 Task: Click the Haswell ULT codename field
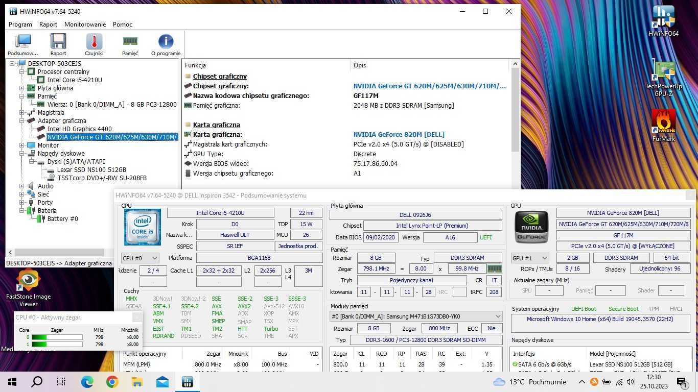click(x=235, y=235)
